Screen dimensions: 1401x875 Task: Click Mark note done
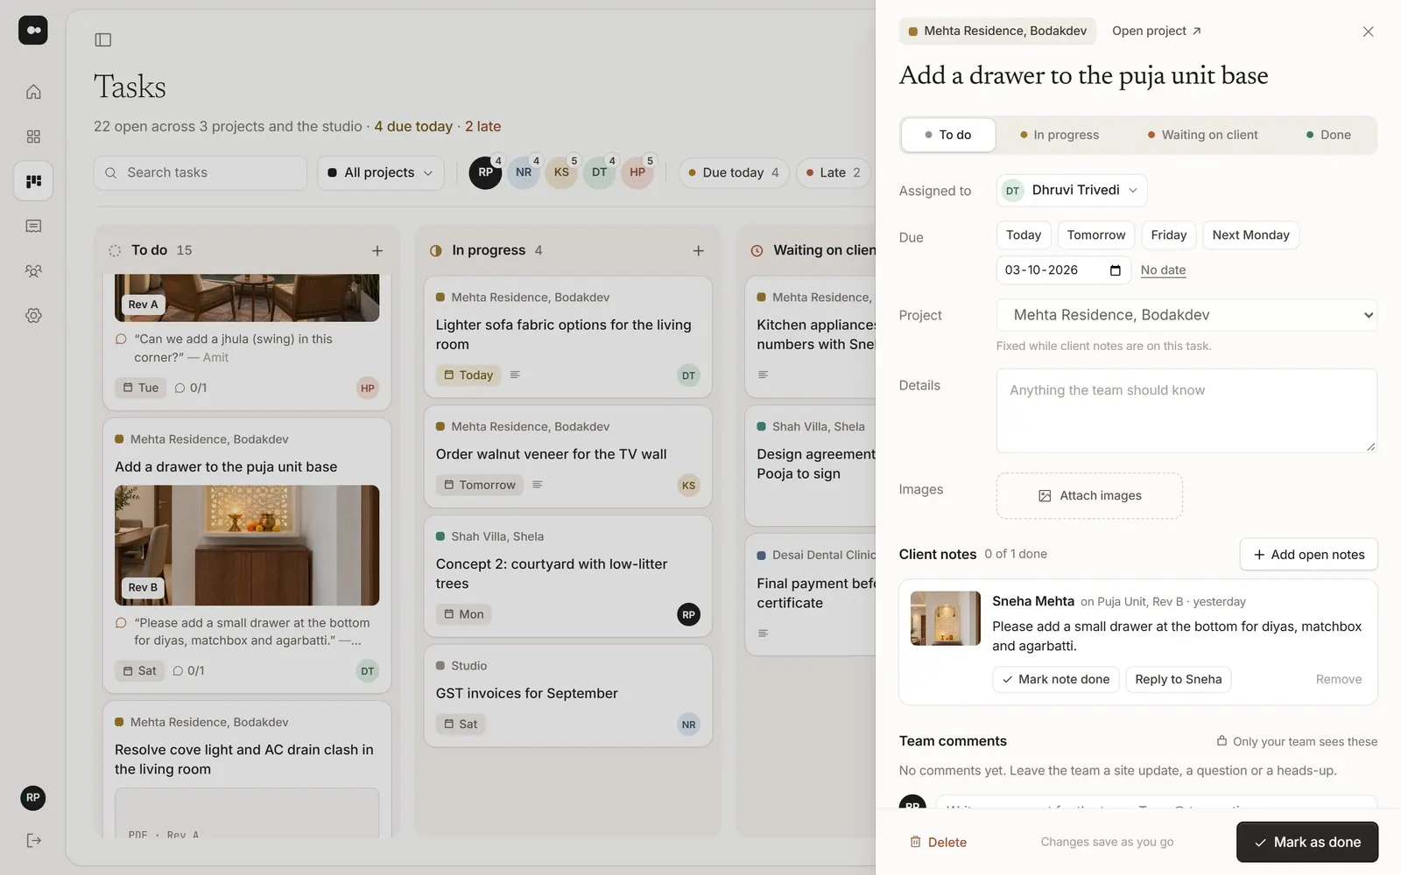1055,680
